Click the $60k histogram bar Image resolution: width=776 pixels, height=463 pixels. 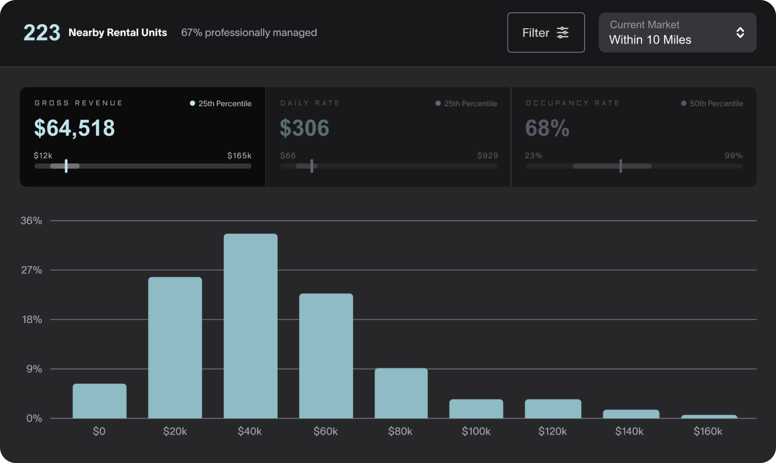[x=326, y=355]
